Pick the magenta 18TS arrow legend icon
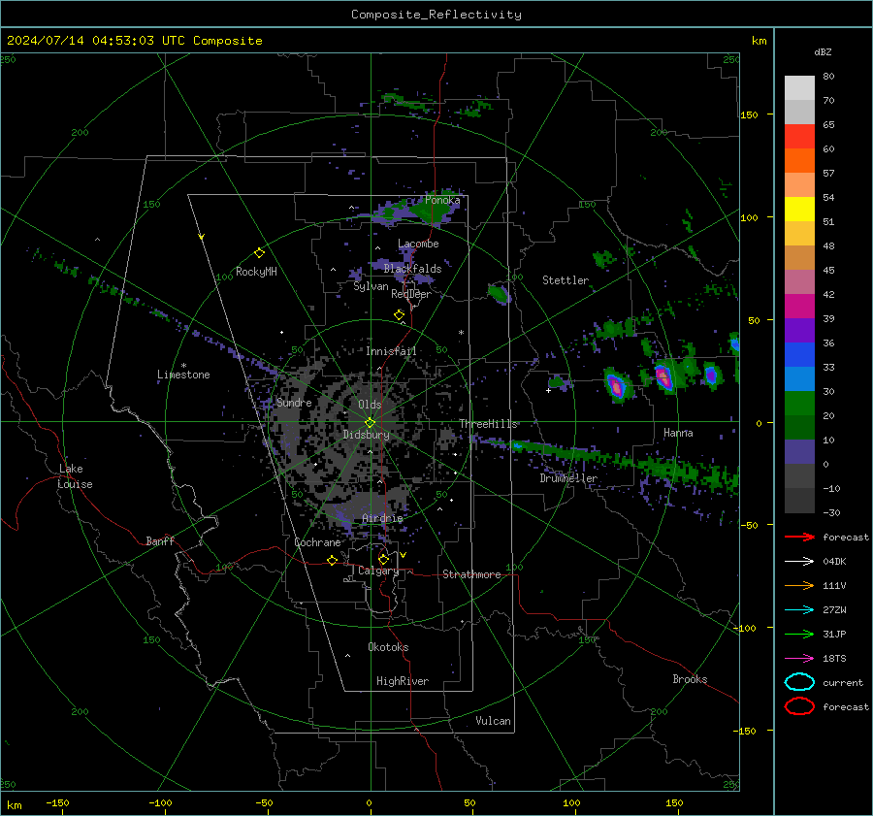Image resolution: width=873 pixels, height=816 pixels. click(x=799, y=658)
